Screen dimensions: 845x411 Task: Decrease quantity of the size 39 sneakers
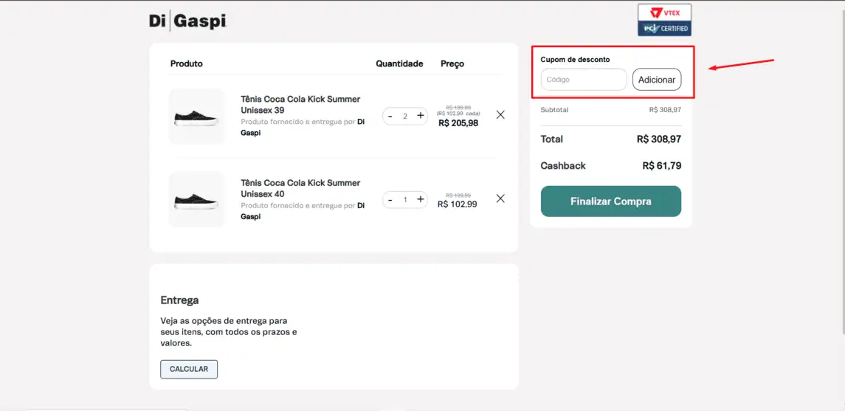click(390, 116)
